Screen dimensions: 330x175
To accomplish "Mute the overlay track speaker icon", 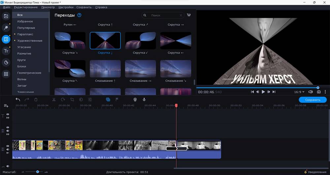I will [8, 131].
